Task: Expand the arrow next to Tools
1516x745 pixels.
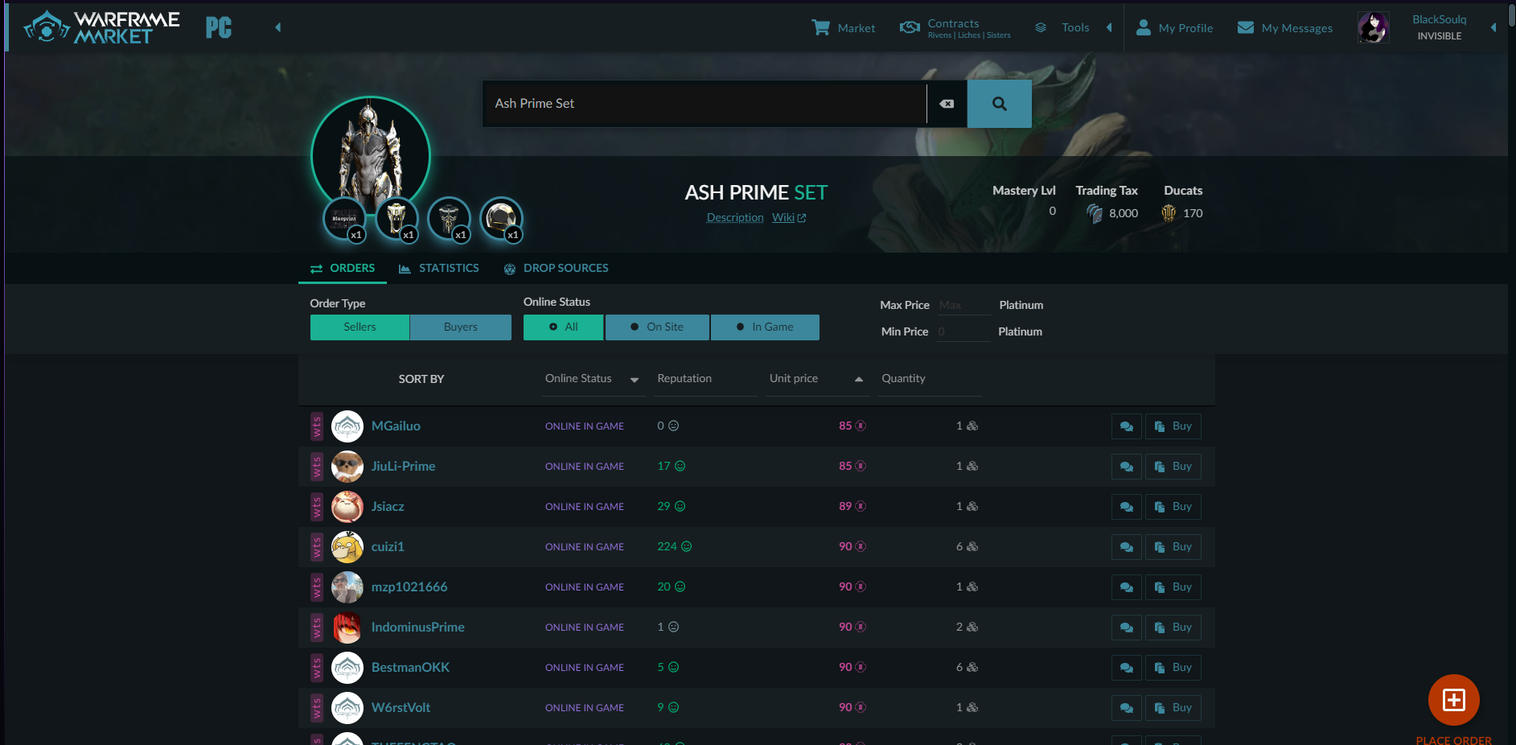Action: [x=1109, y=28]
